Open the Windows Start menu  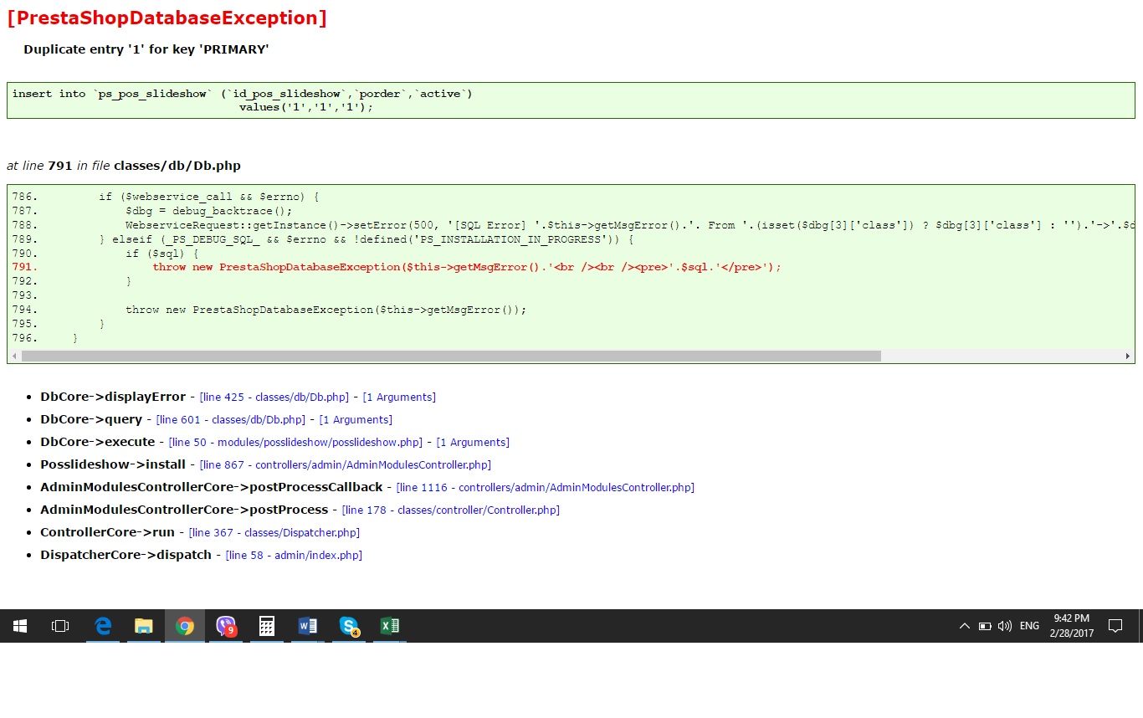20,626
